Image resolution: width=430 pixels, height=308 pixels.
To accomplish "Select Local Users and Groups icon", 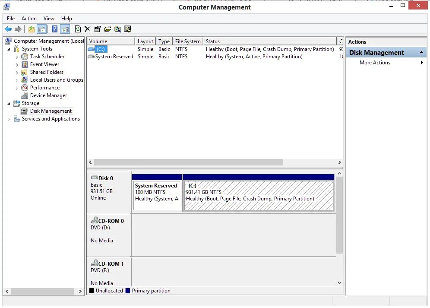I will (25, 80).
